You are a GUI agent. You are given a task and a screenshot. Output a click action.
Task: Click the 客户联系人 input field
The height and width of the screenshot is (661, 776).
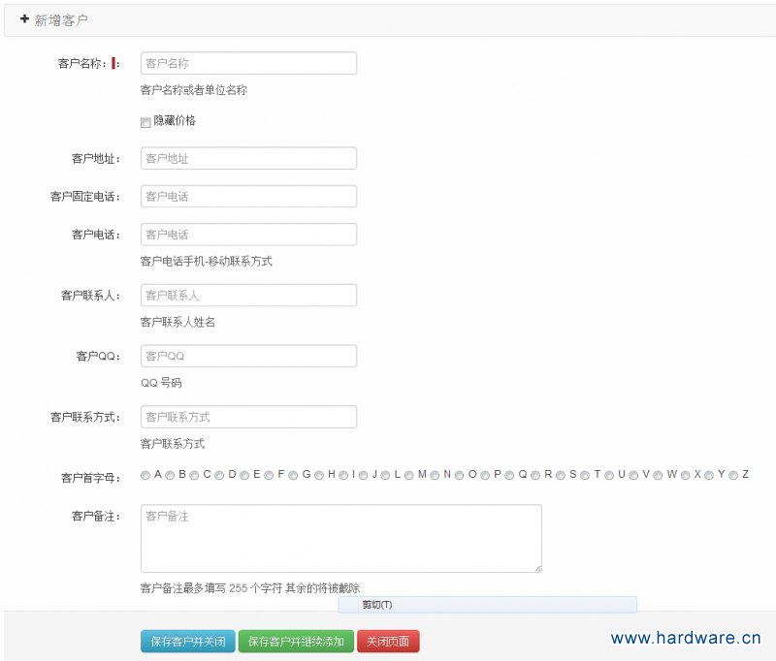point(248,295)
